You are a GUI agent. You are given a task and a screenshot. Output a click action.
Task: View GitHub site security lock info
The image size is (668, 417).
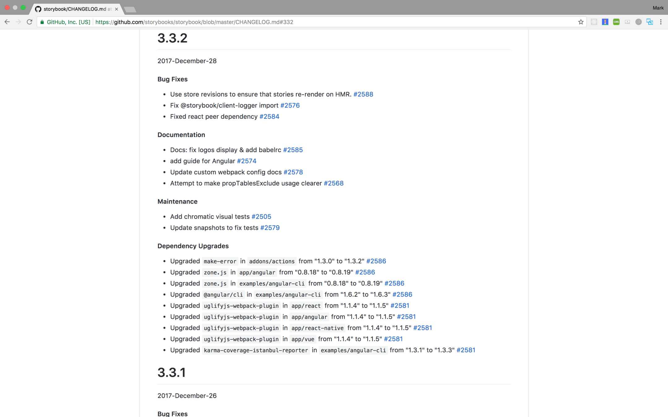[42, 22]
